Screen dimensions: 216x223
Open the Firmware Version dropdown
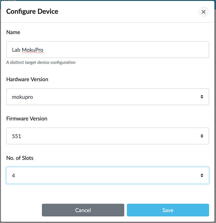[x=107, y=136]
